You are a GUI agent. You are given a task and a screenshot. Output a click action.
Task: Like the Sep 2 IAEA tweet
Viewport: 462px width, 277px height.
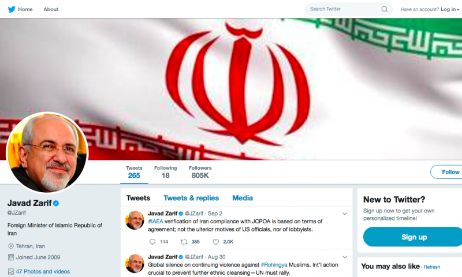(x=216, y=242)
